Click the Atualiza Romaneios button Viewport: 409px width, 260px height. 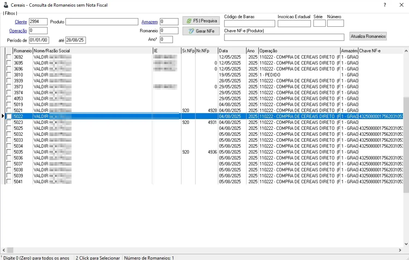(x=368, y=36)
